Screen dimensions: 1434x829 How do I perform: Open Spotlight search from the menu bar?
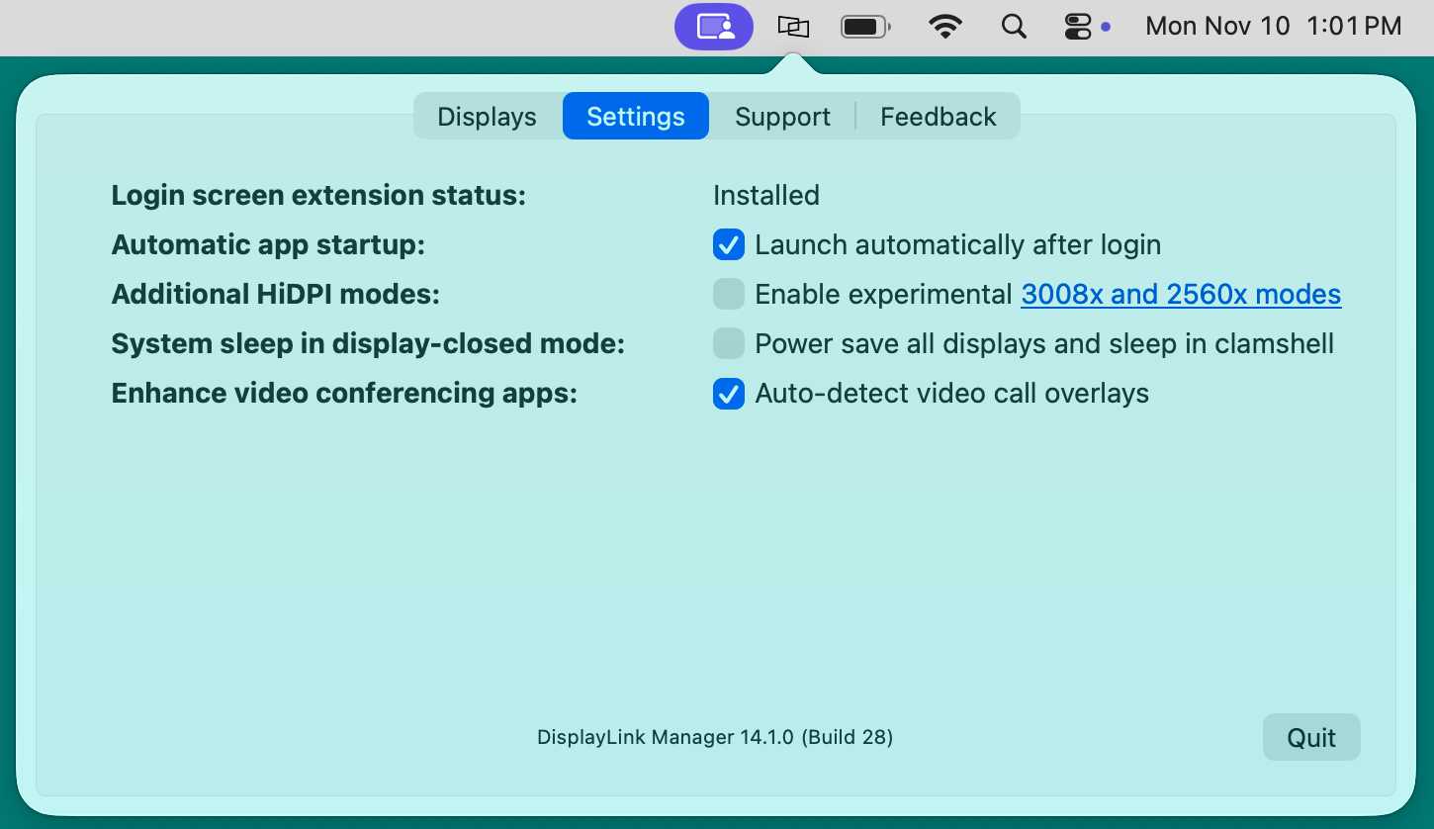pos(1013,27)
